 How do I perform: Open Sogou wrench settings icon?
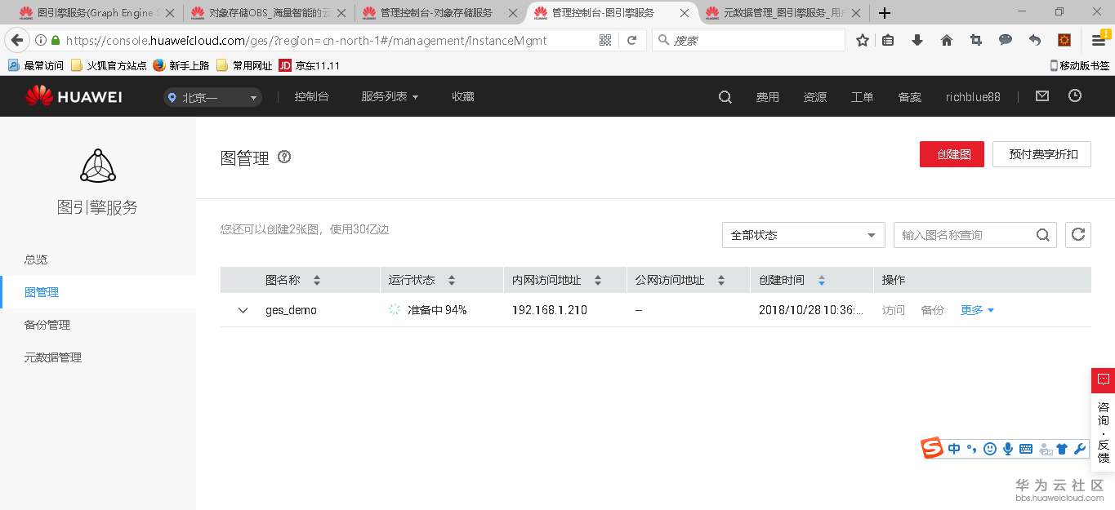tap(1079, 449)
